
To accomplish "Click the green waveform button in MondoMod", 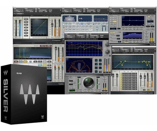I will [72, 90].
